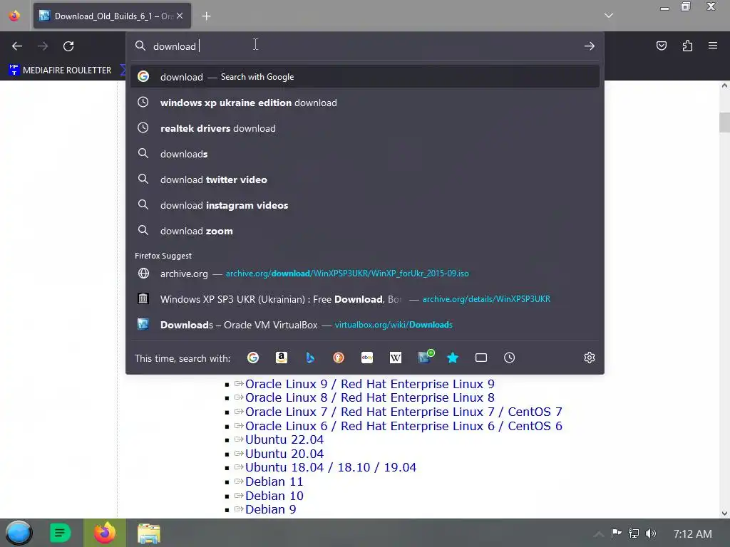Open the Ubuntu 22.04 link
Viewport: 730px width, 547px height.
[x=284, y=439]
